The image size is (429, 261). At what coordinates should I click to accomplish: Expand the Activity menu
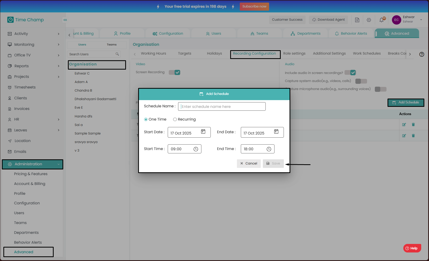pyautogui.click(x=59, y=34)
